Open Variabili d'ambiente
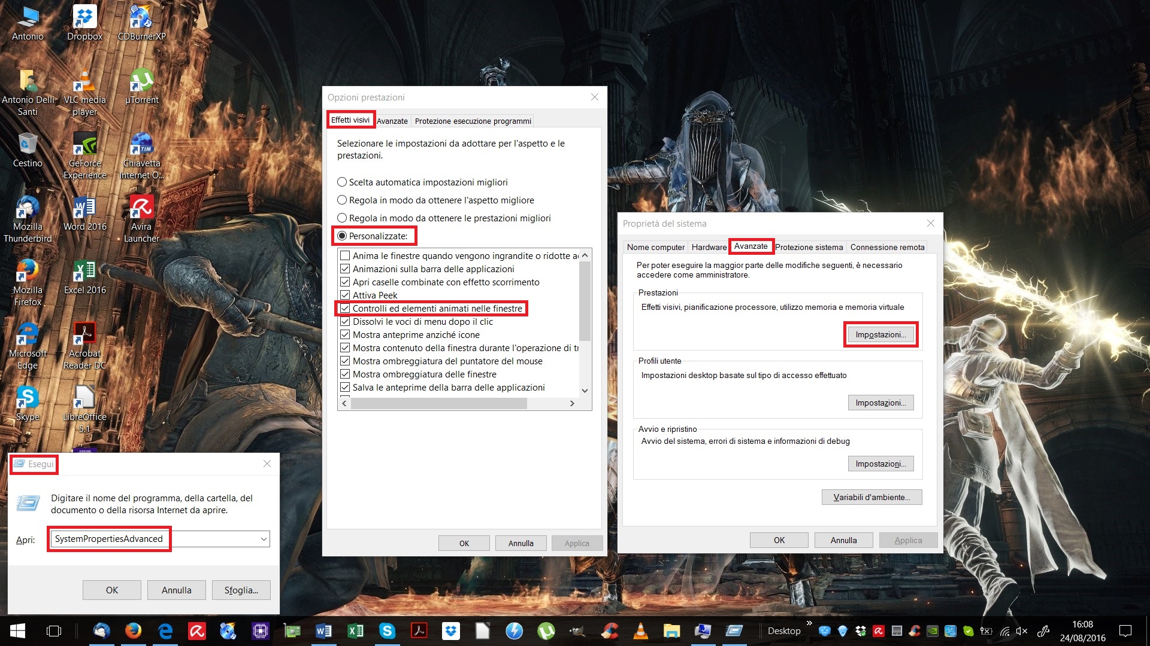 871,497
